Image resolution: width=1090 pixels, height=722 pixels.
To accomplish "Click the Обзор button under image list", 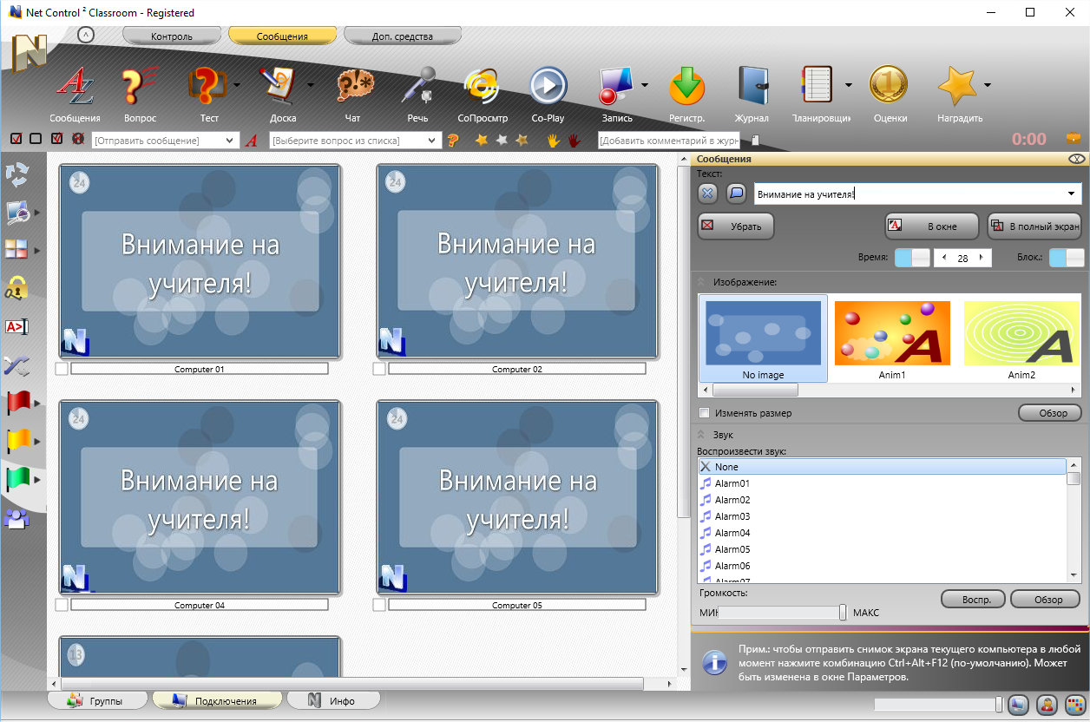I will (1049, 413).
